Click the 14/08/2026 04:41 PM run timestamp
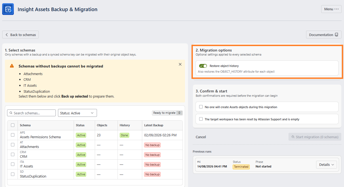This screenshot has width=344, height=187. point(212,166)
